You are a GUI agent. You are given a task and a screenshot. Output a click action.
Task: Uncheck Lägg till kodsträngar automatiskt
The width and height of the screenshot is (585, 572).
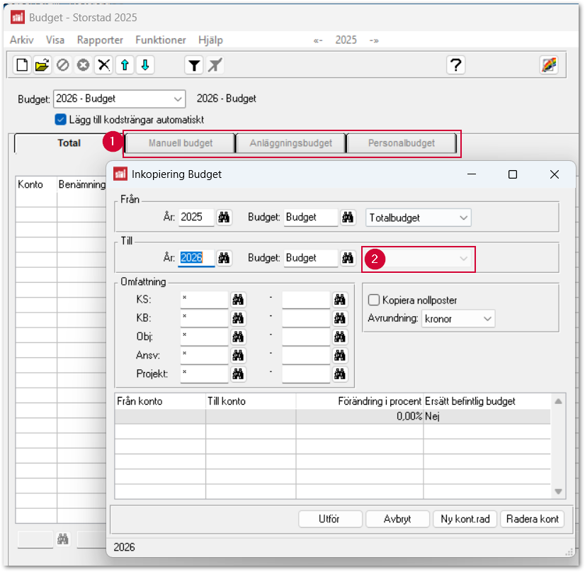pyautogui.click(x=60, y=120)
